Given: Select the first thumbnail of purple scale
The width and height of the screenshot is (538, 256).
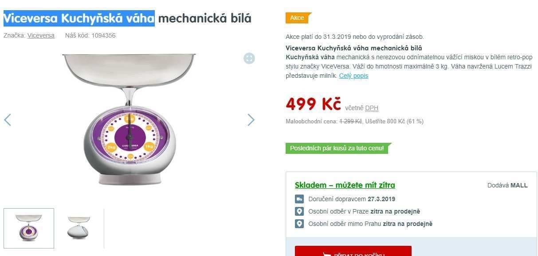Looking at the screenshot, I should coord(29,228).
